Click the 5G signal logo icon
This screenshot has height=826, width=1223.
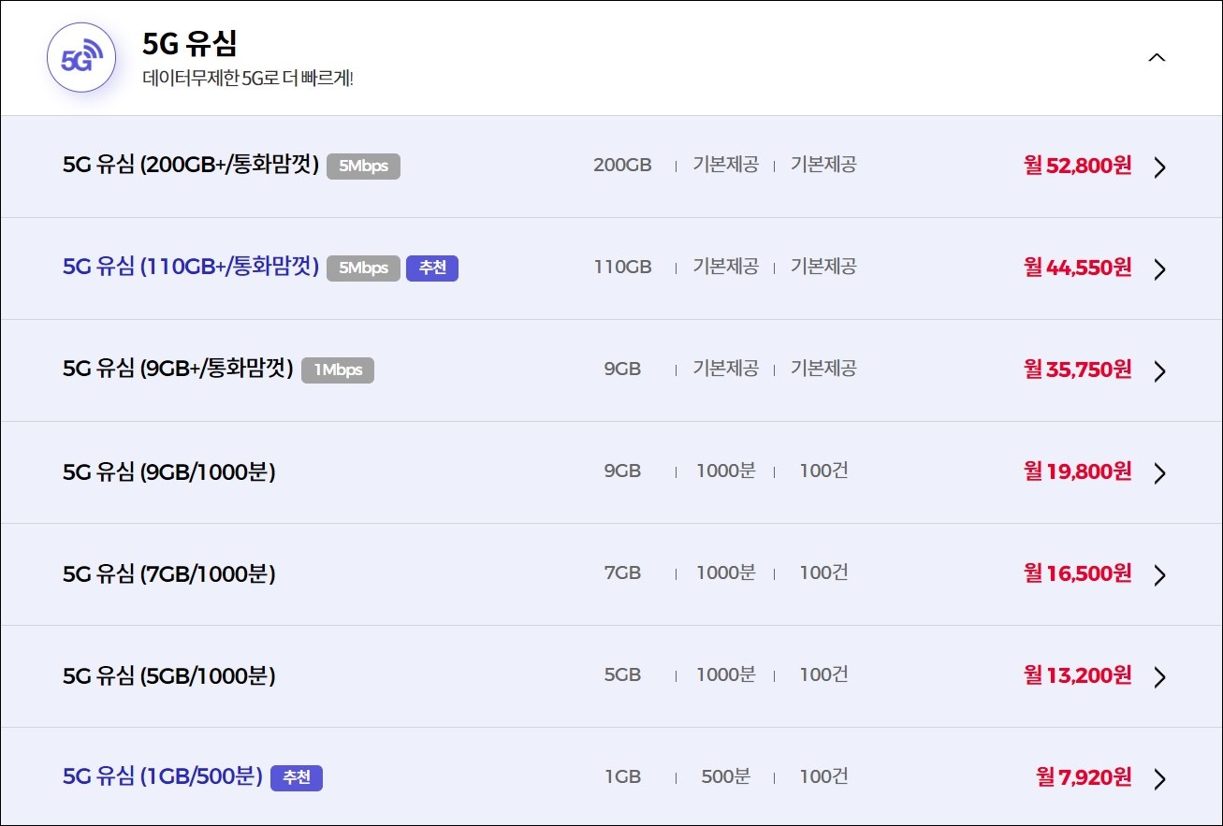pyautogui.click(x=81, y=57)
